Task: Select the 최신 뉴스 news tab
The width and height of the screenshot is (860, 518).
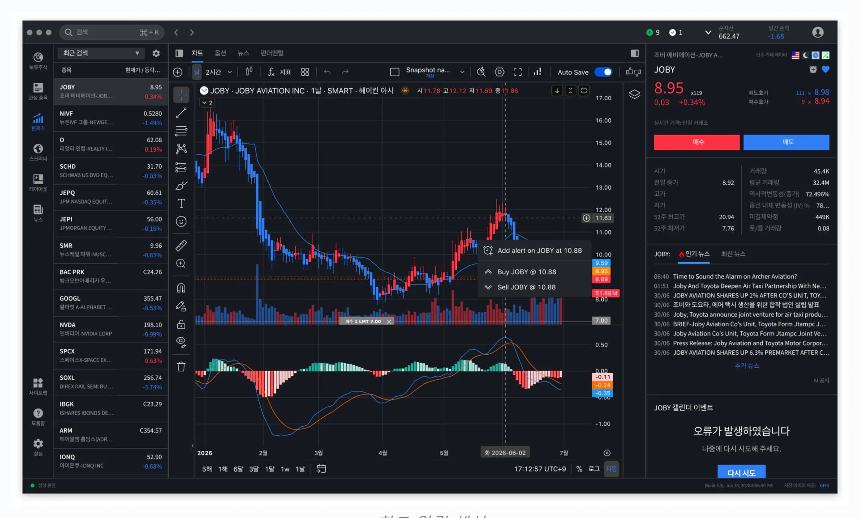Action: (733, 254)
